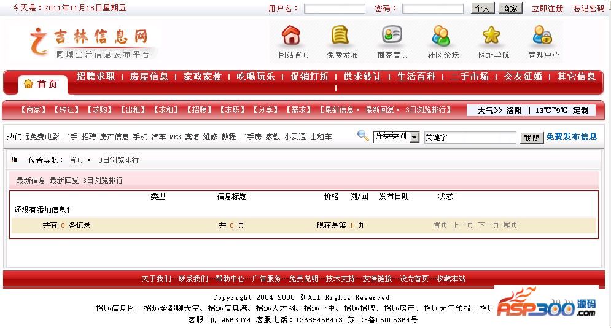611x328 pixels.
Task: Click the 【分享】 sub-navigation link
Action: pos(265,110)
